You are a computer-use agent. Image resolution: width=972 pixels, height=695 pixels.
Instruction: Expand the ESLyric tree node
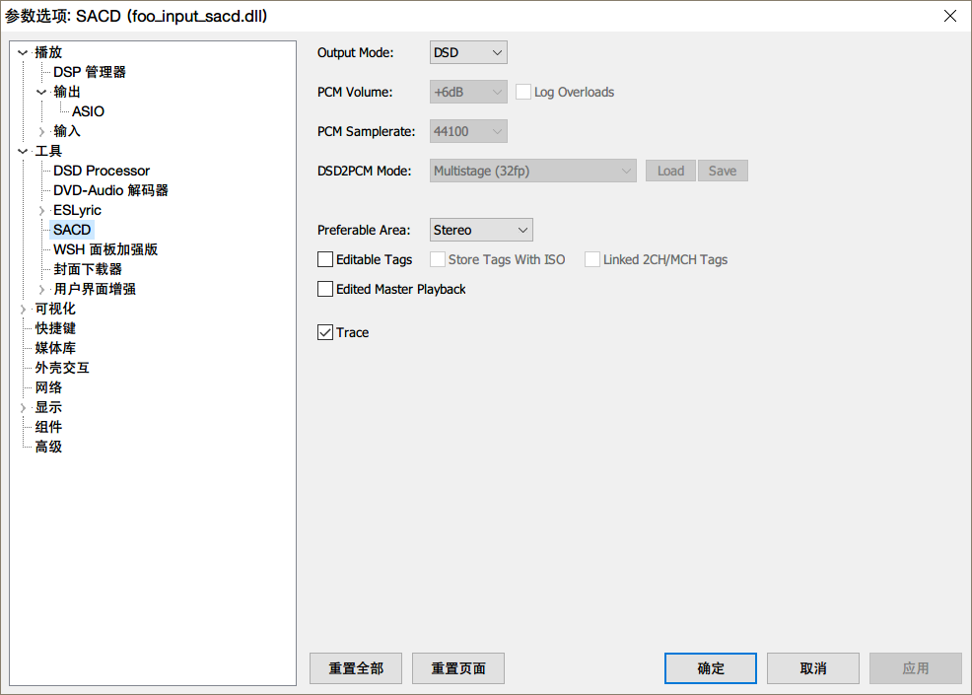point(41,210)
